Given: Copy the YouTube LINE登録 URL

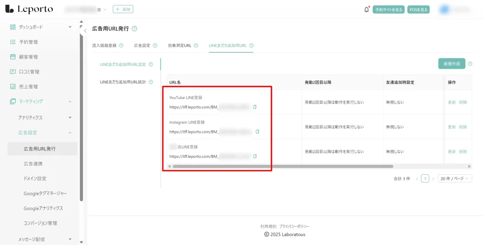Looking at the screenshot, I should pos(255,107).
